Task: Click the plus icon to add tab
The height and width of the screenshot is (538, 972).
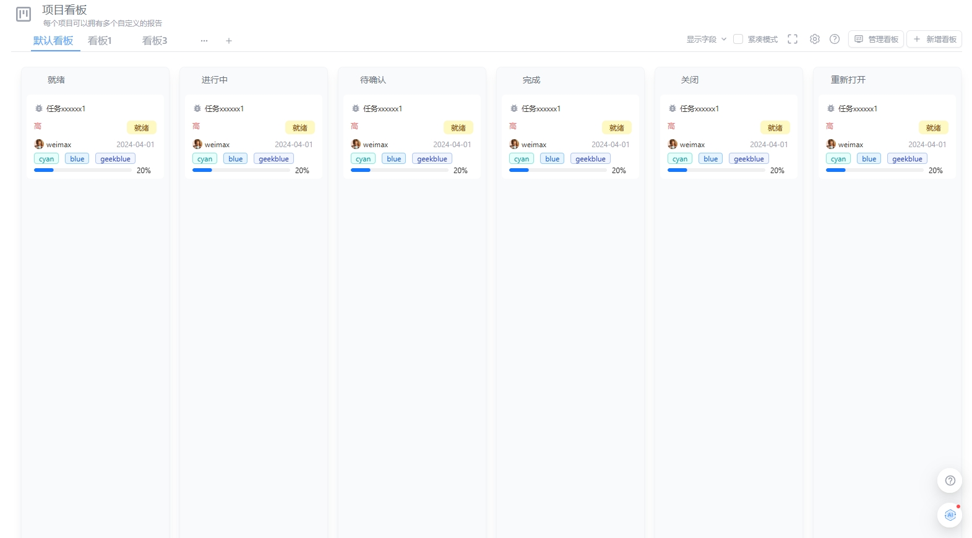Action: [x=229, y=41]
